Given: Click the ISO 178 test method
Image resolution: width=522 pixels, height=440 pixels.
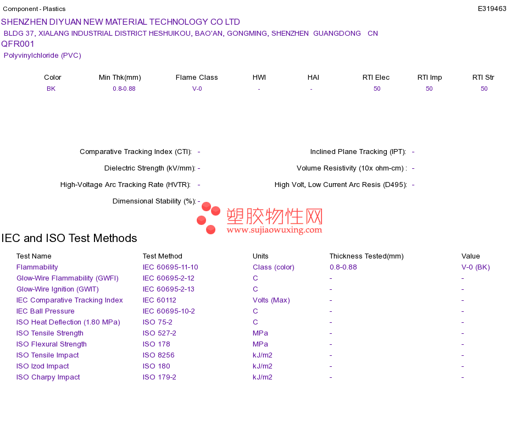Looking at the screenshot, I should tap(157, 344).
